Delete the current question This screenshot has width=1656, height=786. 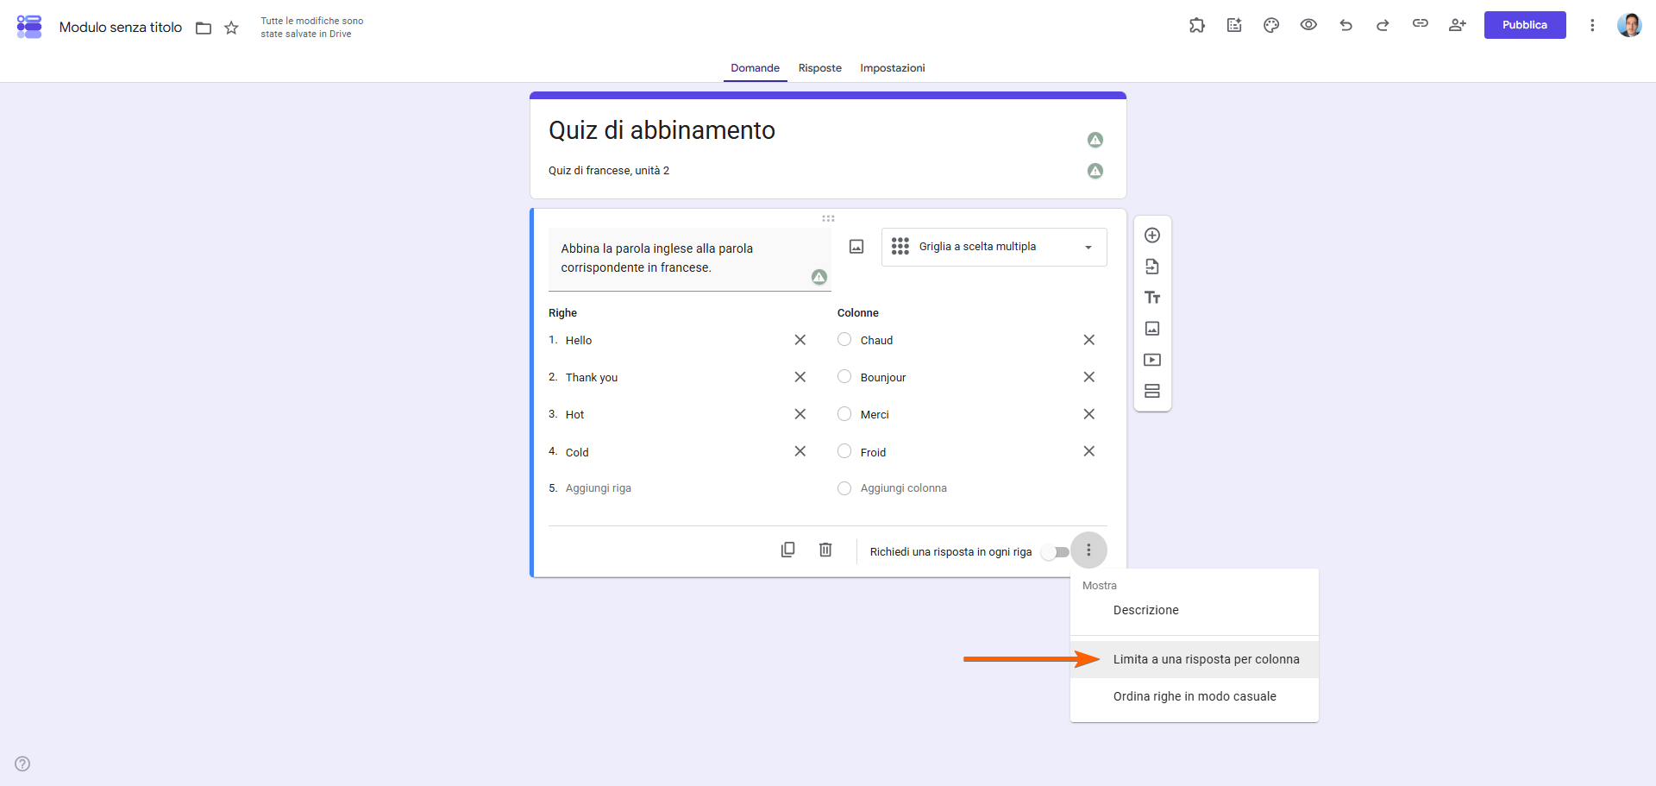[x=825, y=550]
